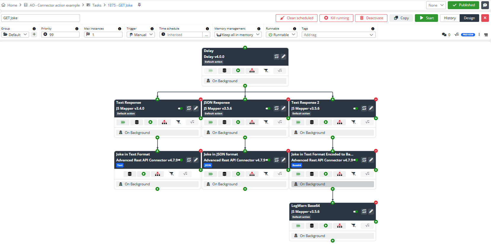The image size is (491, 248).
Task: Click hierarchy icon in LogWarn Base64 step
Action: (339, 226)
